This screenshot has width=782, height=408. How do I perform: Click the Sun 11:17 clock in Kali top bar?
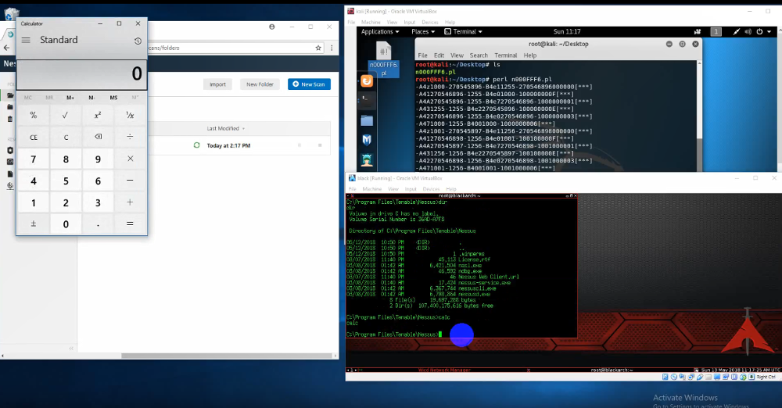pos(567,31)
